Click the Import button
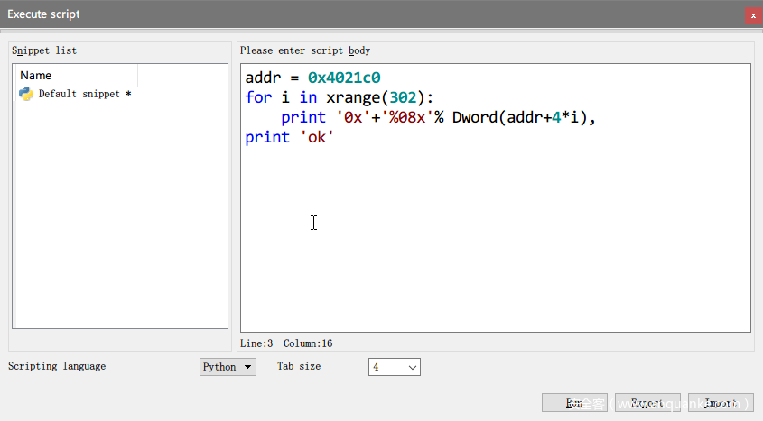This screenshot has height=421, width=763. (x=721, y=403)
